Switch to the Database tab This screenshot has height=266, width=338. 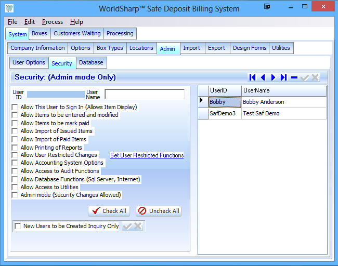click(x=91, y=63)
